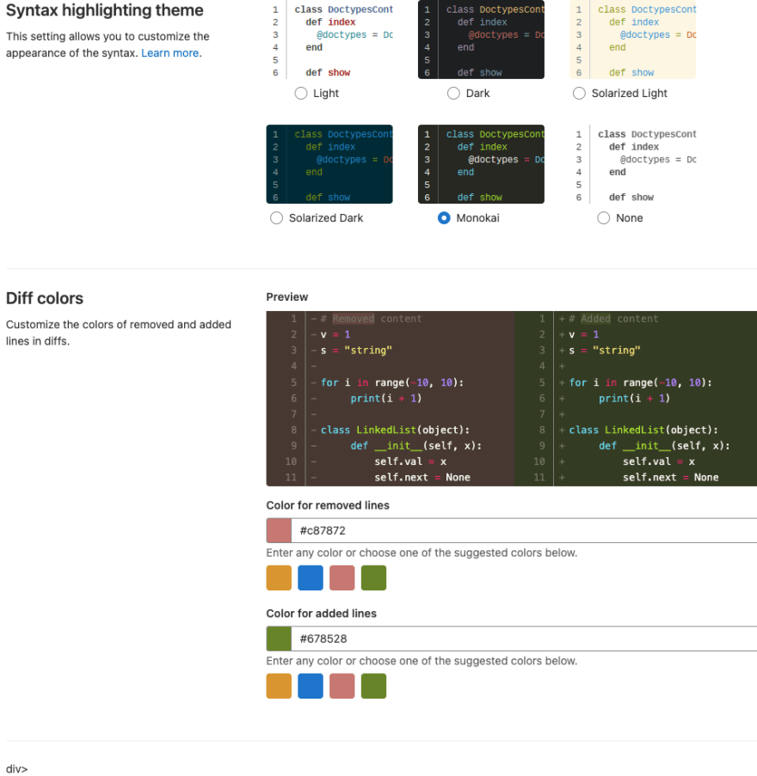This screenshot has height=776, width=757.
Task: Choose the blue suggestion for added lines
Action: tap(311, 686)
